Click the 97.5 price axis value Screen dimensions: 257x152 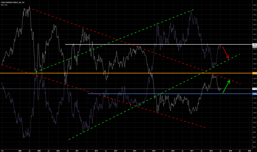[x=255, y=127]
